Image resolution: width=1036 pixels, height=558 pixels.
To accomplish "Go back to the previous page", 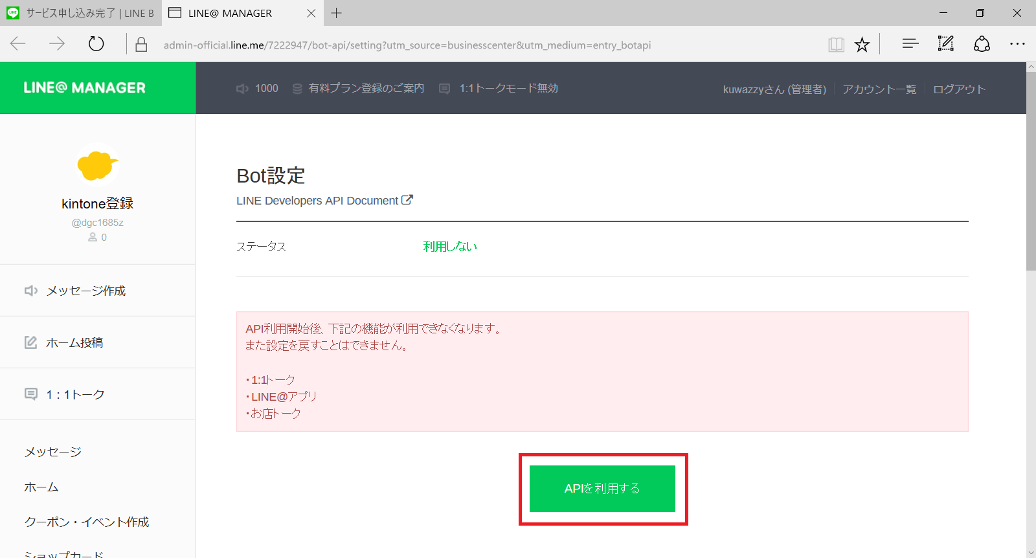I will [x=18, y=44].
